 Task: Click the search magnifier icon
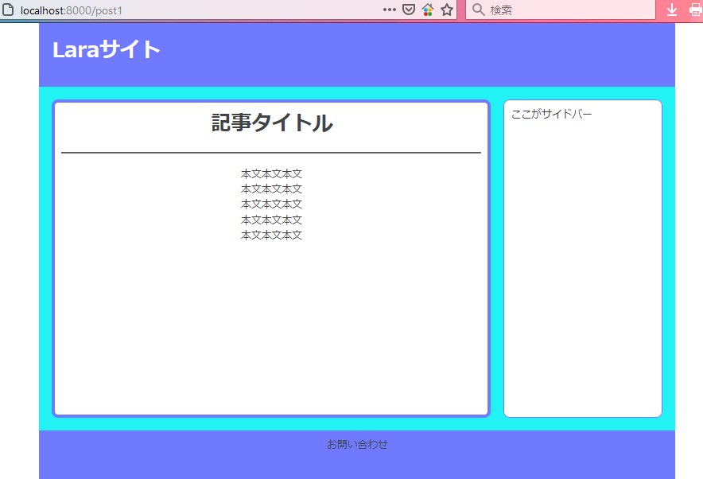pyautogui.click(x=478, y=10)
